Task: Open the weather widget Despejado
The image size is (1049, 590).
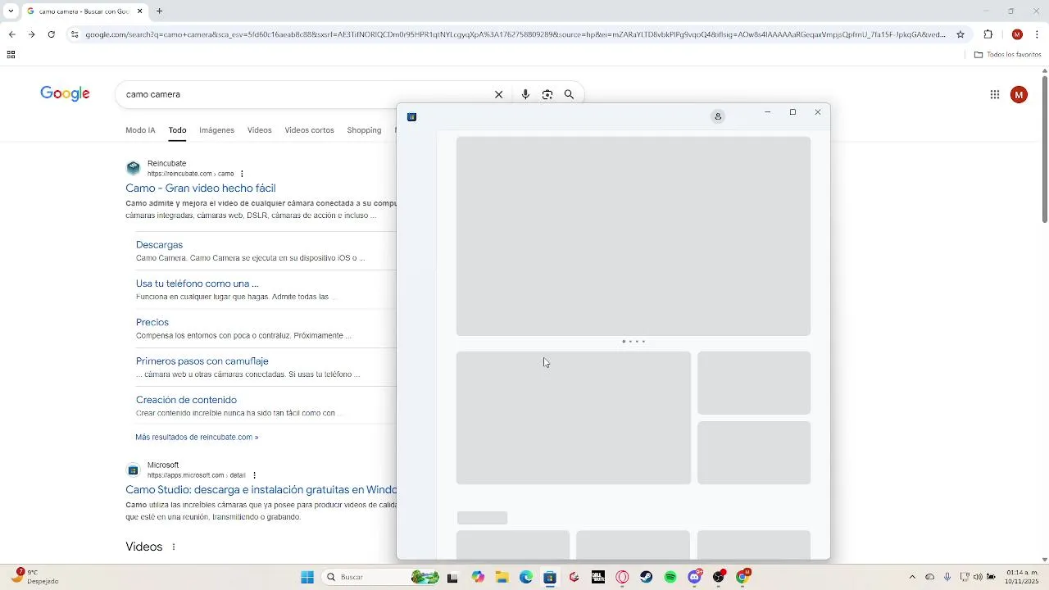Action: coord(34,577)
